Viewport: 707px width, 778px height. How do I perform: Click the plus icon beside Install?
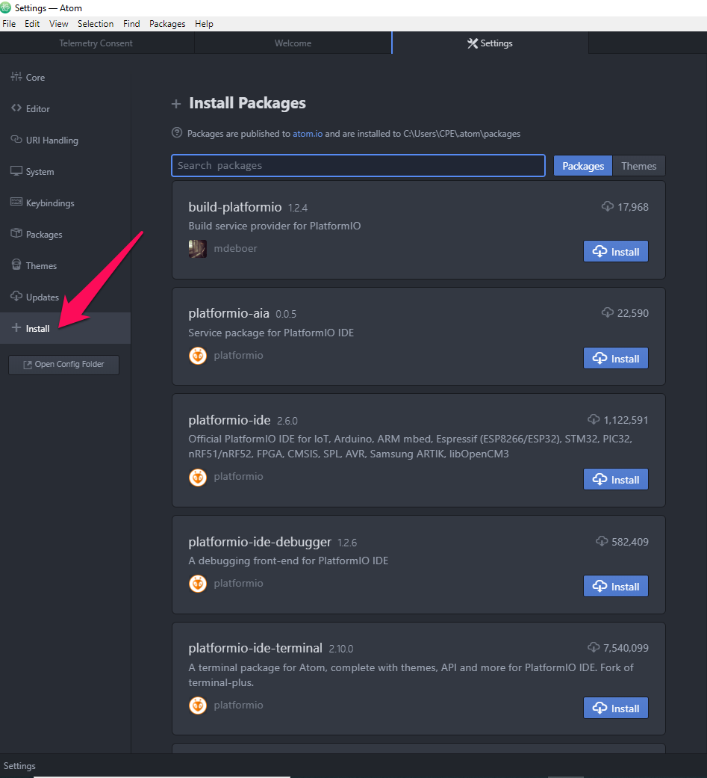tap(16, 327)
